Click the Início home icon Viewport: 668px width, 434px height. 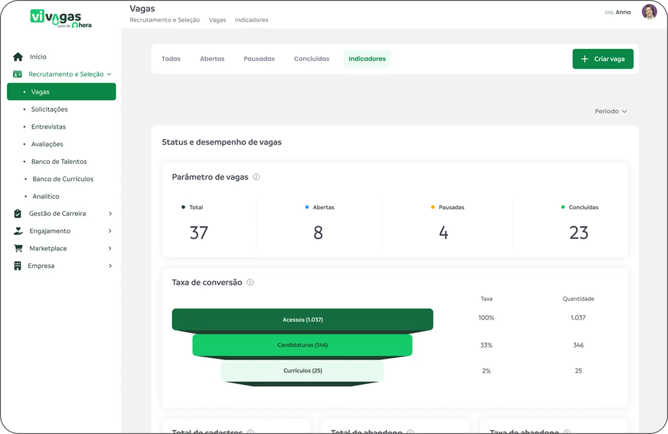(18, 57)
